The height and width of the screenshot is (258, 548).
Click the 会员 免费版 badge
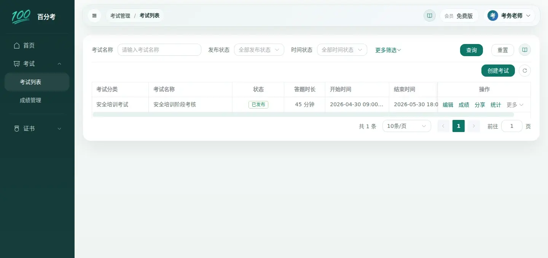[459, 16]
